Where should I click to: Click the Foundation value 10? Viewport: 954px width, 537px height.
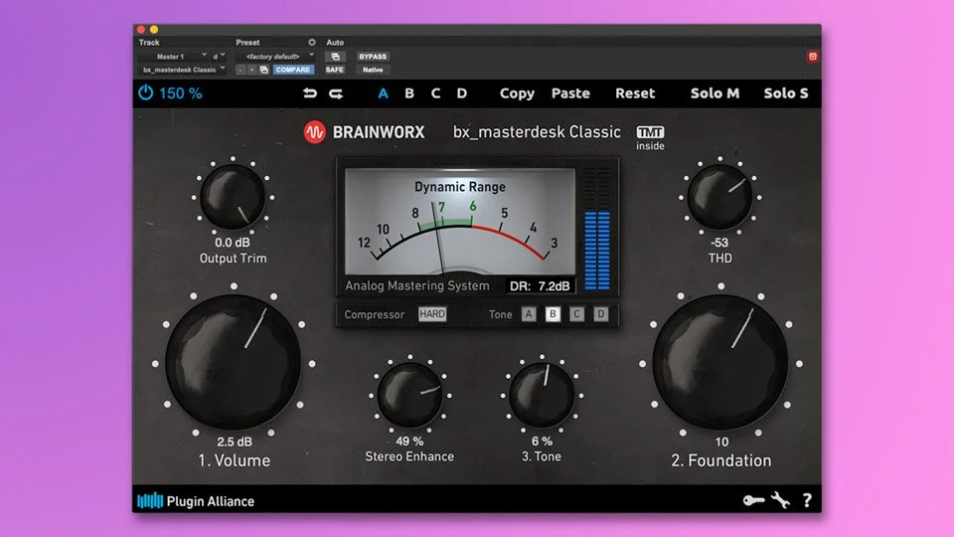[721, 442]
